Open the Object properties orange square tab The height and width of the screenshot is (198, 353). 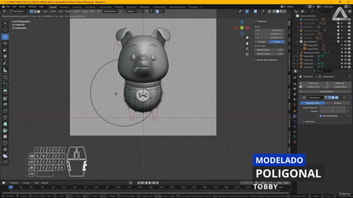pyautogui.click(x=295, y=111)
